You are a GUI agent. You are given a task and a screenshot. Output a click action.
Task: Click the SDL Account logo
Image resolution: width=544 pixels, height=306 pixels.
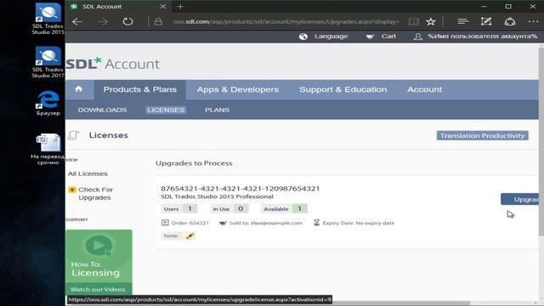(x=113, y=64)
